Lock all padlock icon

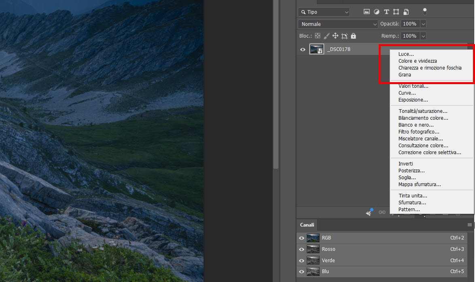click(x=353, y=36)
